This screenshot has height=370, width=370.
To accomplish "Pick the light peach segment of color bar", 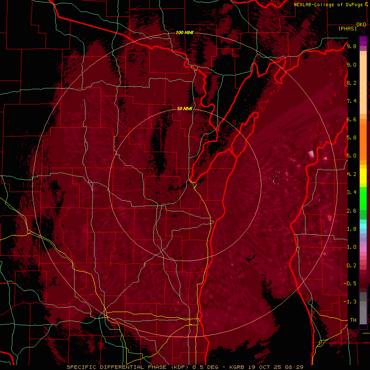I will [x=363, y=84].
